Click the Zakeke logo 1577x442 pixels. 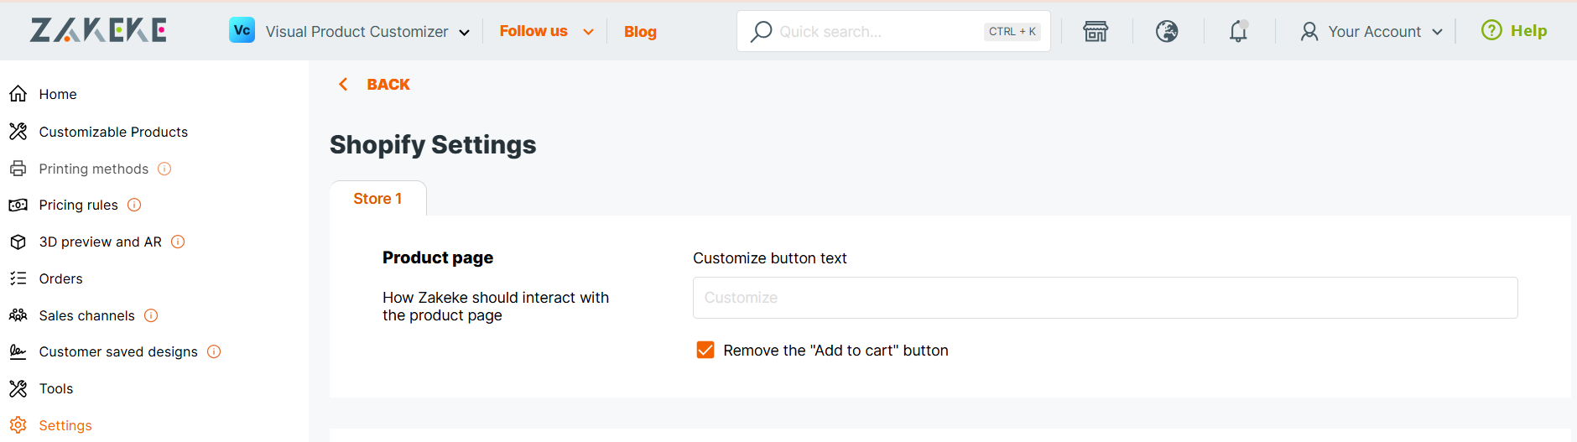pos(98,30)
